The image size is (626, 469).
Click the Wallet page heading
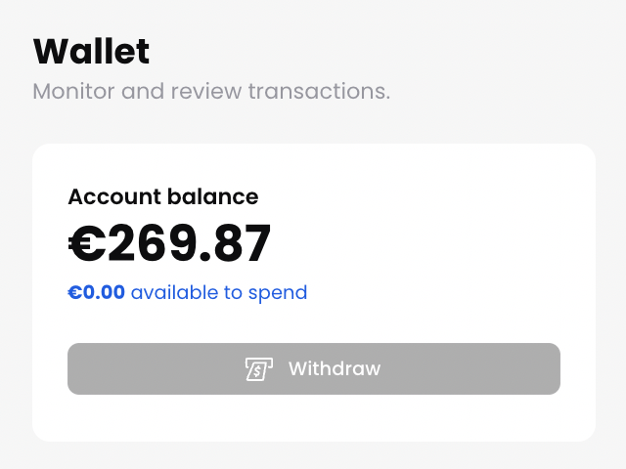91,51
